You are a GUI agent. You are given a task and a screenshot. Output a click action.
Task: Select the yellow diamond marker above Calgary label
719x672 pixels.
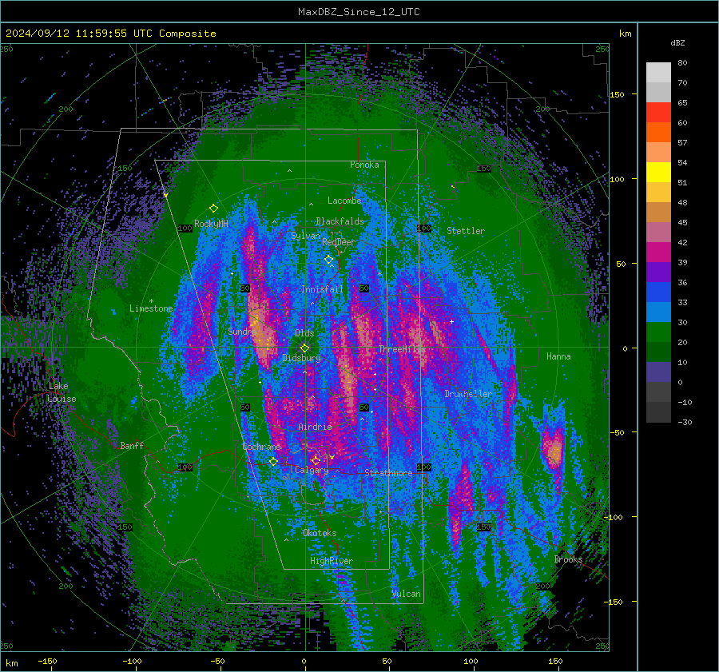(316, 460)
